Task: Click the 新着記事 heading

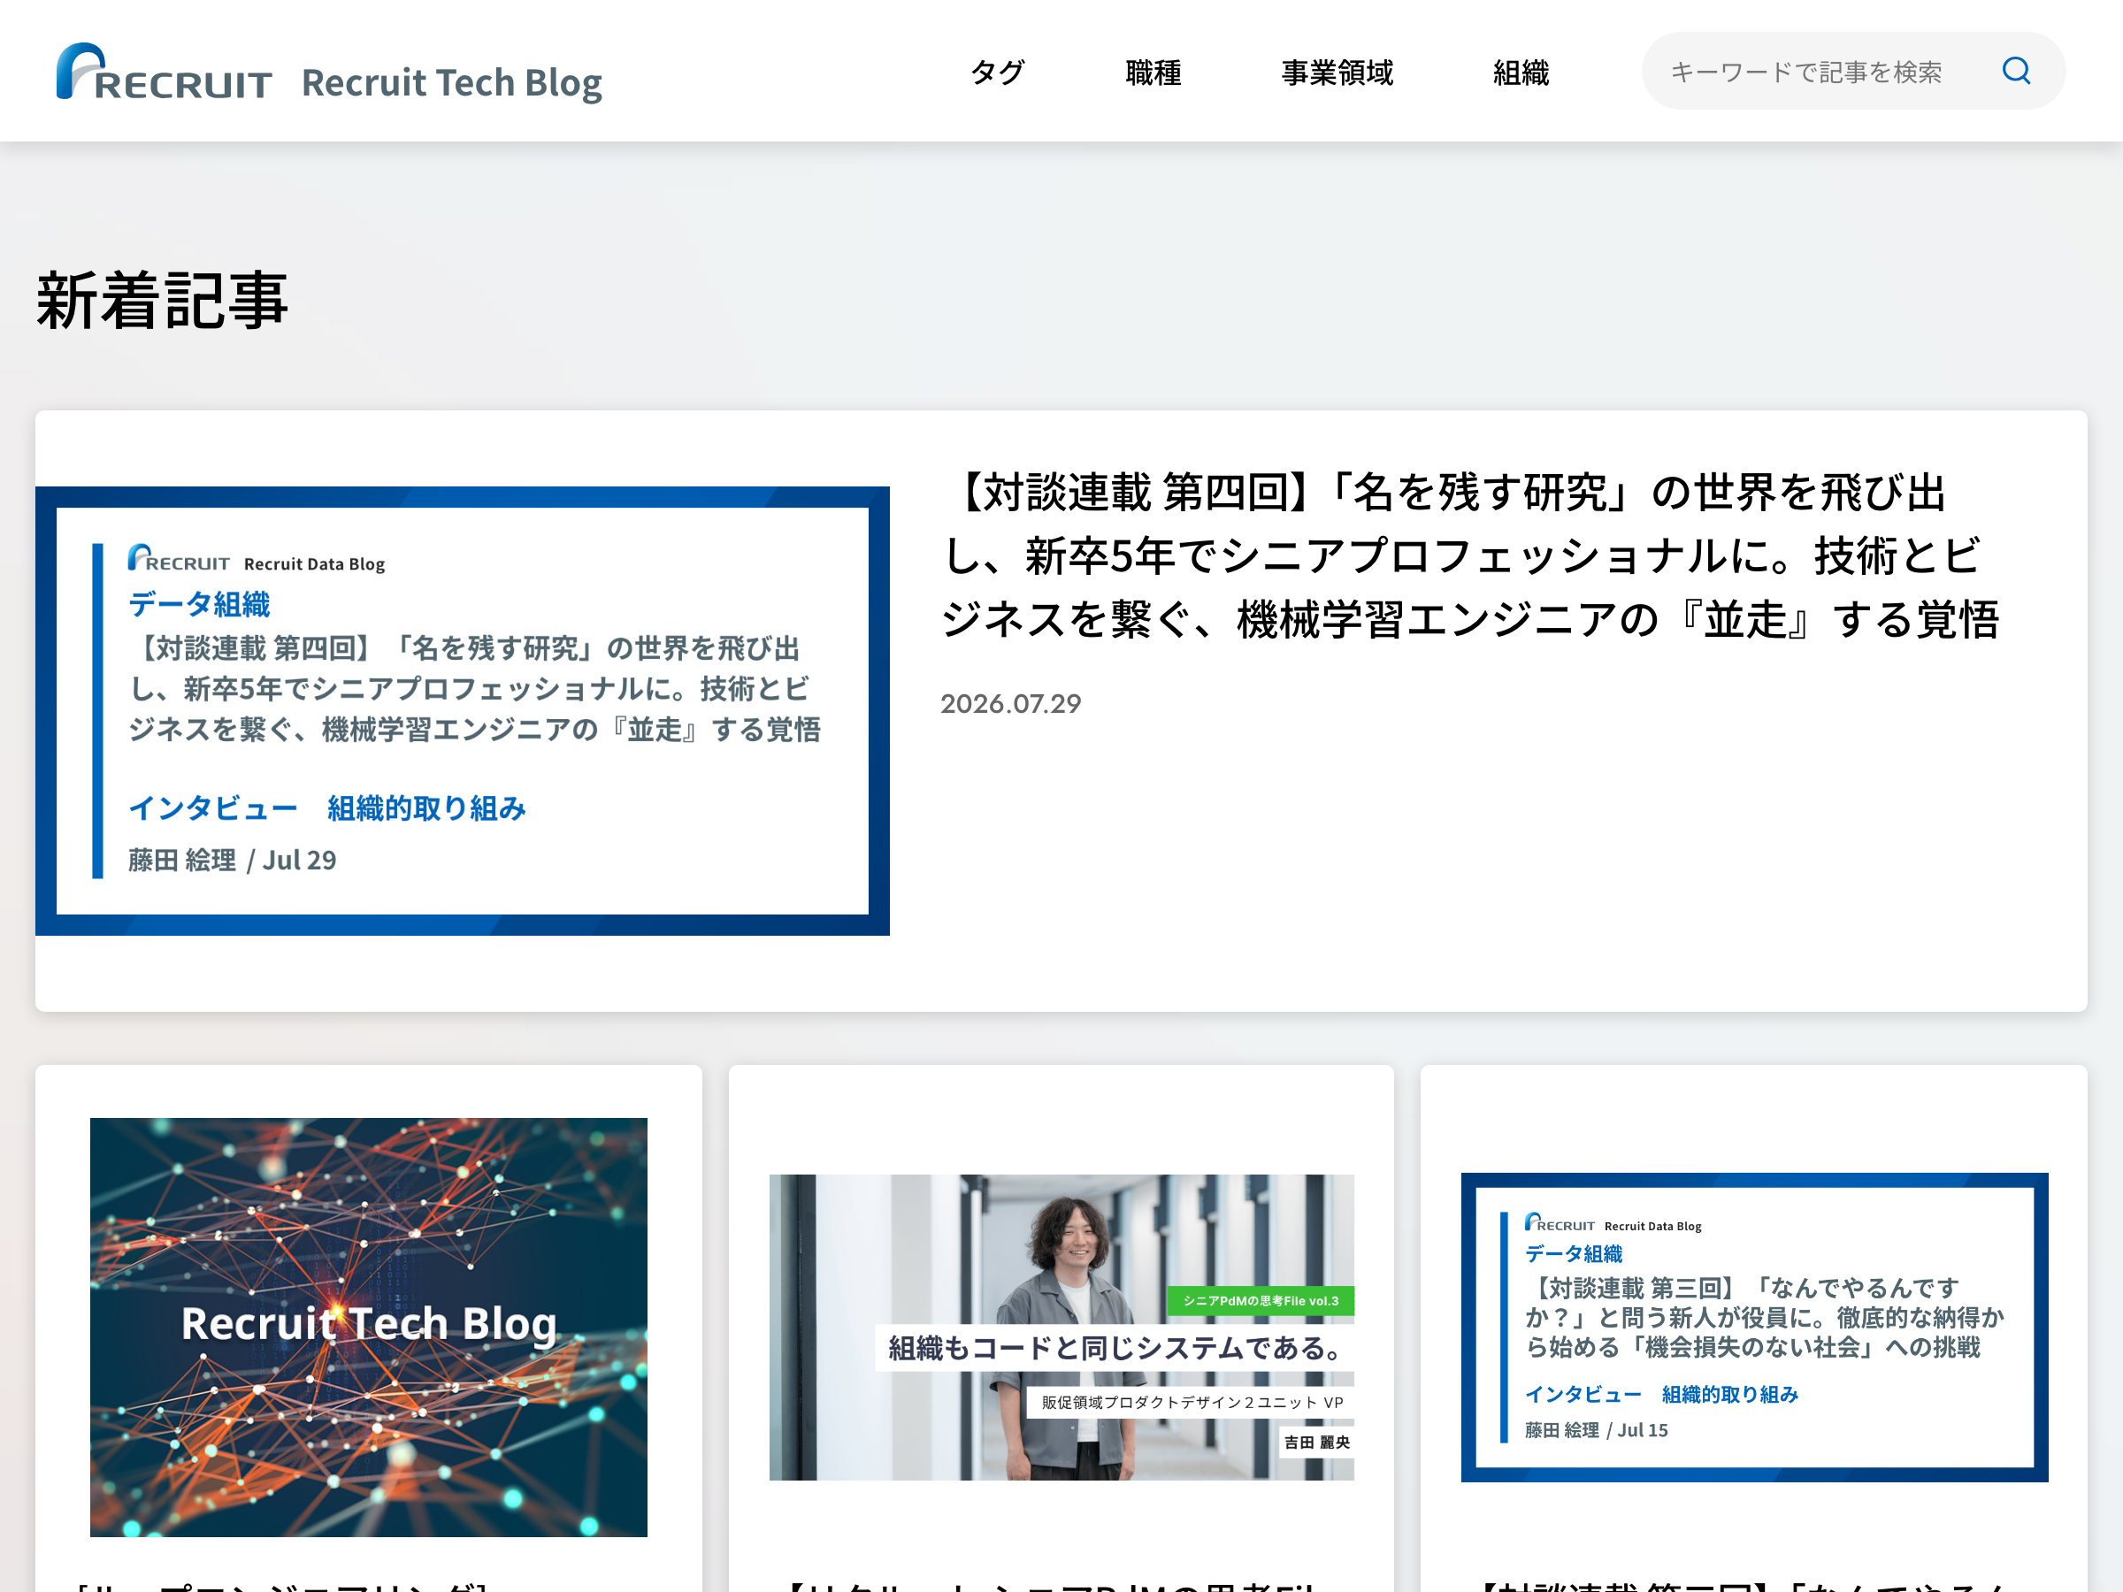Action: (x=162, y=302)
